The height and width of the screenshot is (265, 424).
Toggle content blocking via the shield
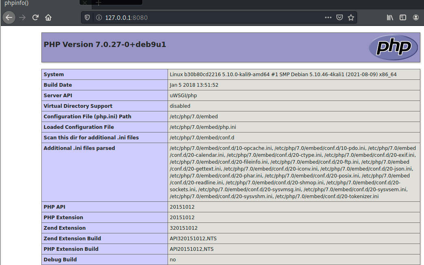87,17
